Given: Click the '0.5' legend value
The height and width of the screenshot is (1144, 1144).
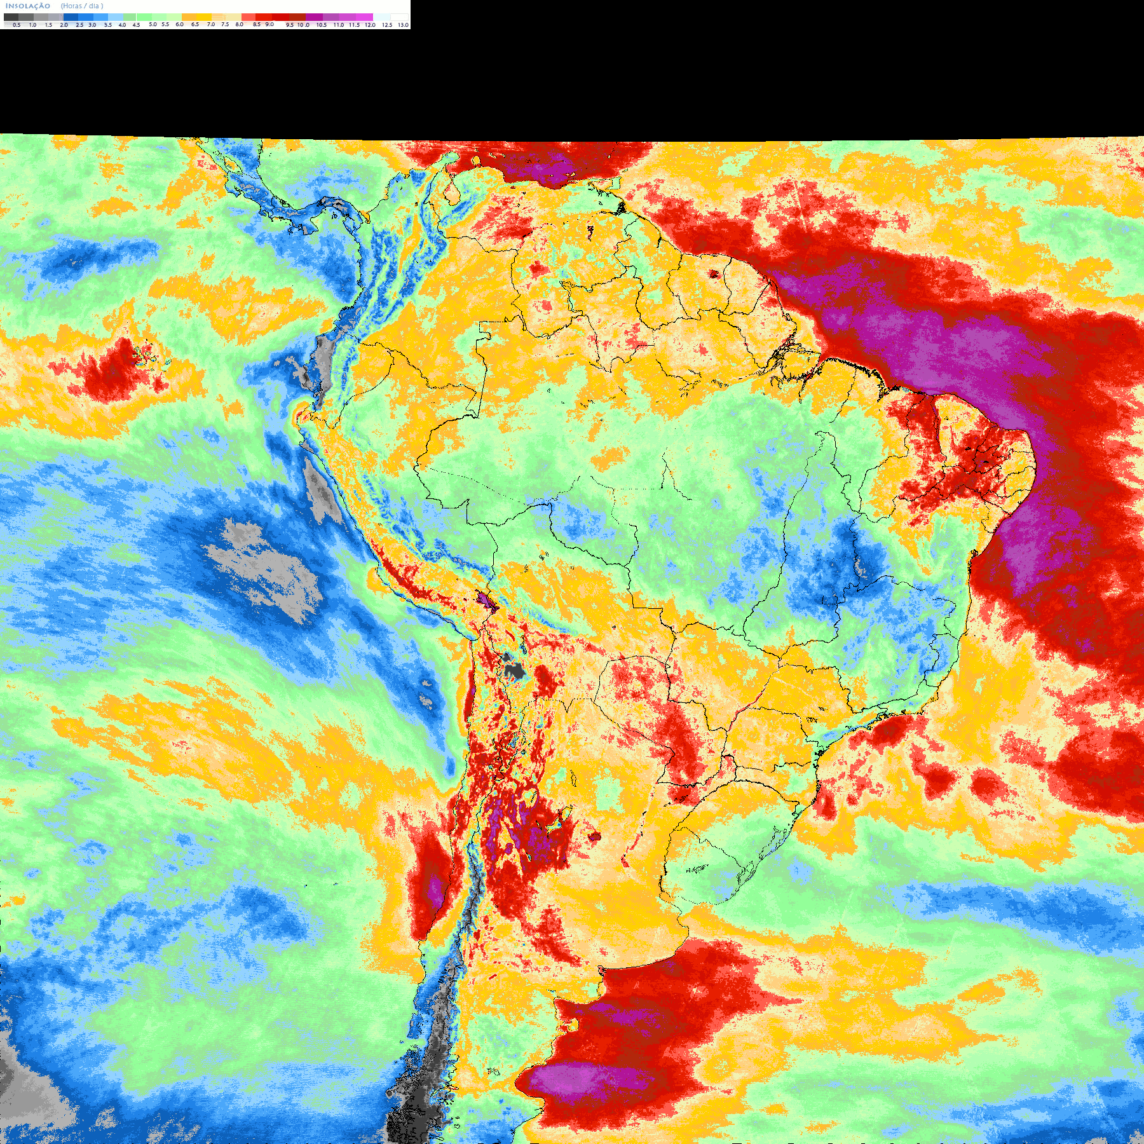Looking at the screenshot, I should click(x=17, y=25).
